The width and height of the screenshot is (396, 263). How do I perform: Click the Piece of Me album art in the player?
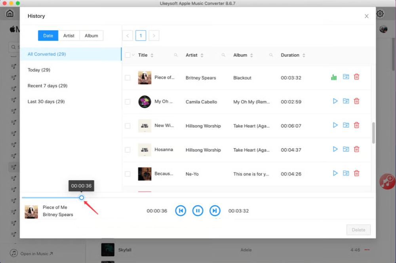coord(31,212)
